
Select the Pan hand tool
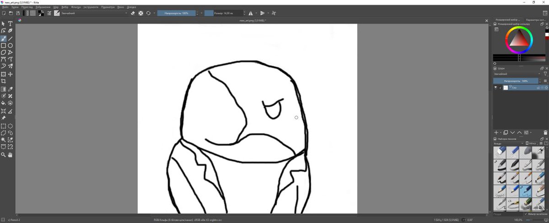pyautogui.click(x=10, y=155)
